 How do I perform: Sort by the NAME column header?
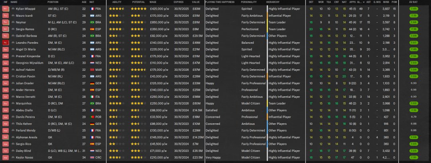[x=14, y=2]
